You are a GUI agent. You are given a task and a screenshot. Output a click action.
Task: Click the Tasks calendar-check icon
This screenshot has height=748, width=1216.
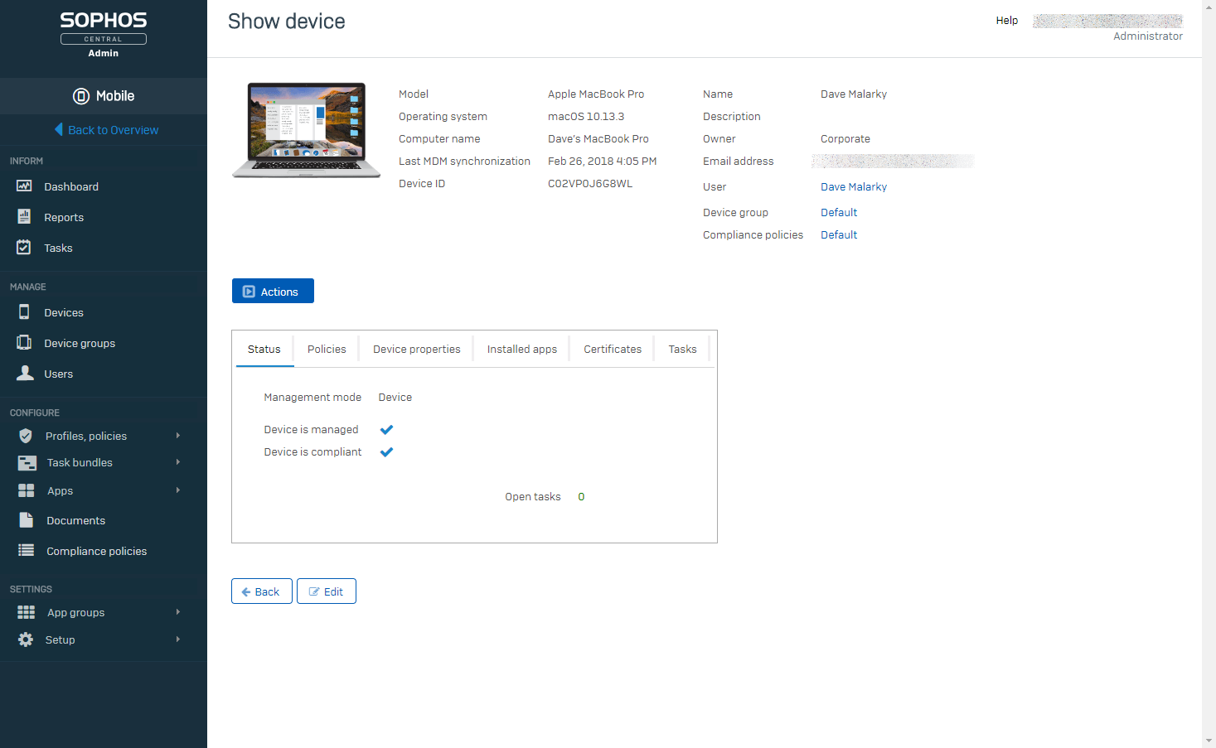[x=24, y=247]
